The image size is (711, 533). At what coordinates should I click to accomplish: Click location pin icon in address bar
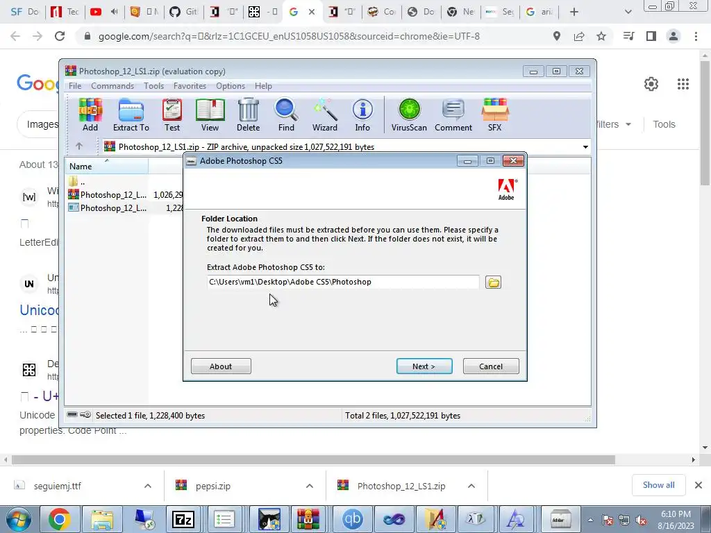pyautogui.click(x=557, y=36)
